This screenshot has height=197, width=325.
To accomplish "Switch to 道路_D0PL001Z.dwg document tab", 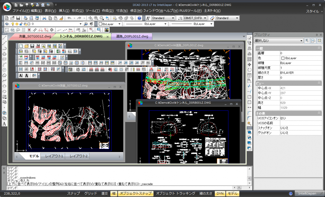I will point(132,36).
